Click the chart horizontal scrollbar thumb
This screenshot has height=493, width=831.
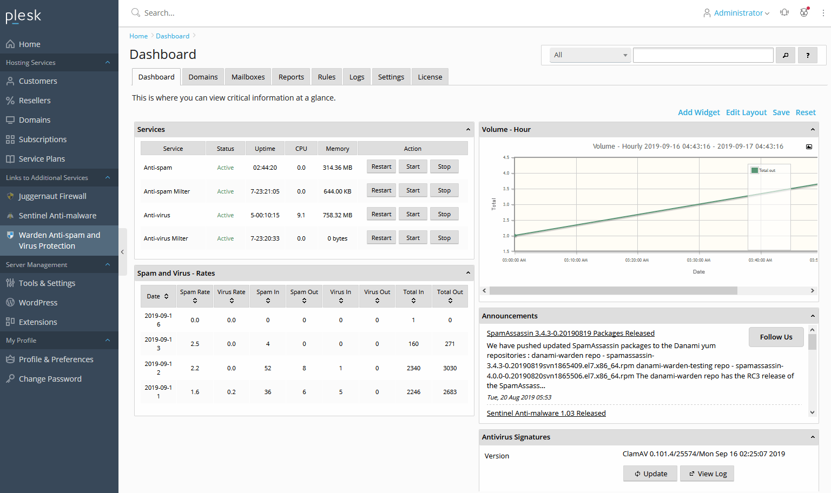click(613, 291)
